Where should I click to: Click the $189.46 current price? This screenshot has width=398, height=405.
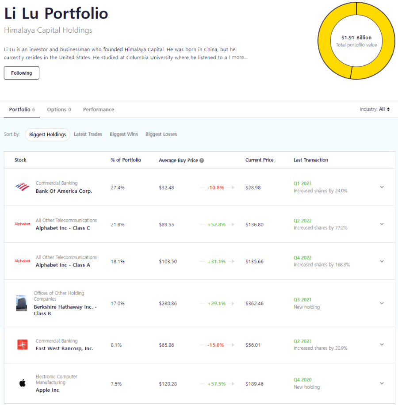pyautogui.click(x=254, y=384)
